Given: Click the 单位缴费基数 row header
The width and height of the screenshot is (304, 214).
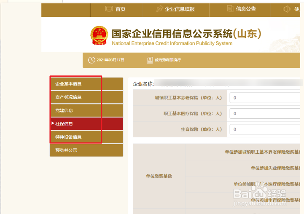Looking at the screenshot, I should [x=159, y=176].
